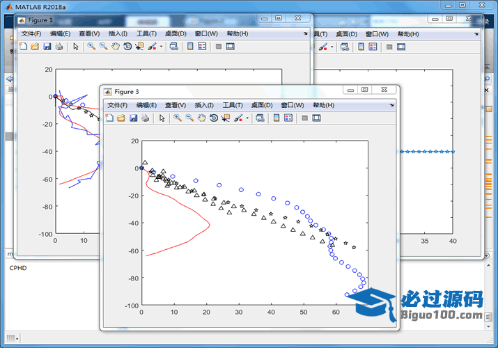Image resolution: width=498 pixels, height=348 pixels.
Task: Click Insert Legend icon in back figure window
Action: 373,47
